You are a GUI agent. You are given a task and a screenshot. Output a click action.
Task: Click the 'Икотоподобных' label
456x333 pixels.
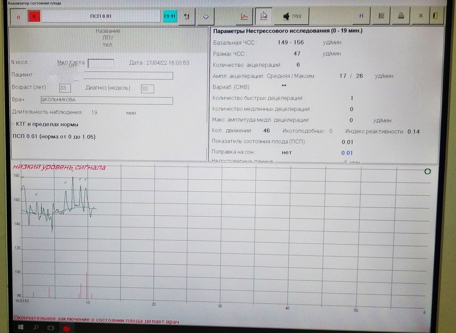pos(303,131)
